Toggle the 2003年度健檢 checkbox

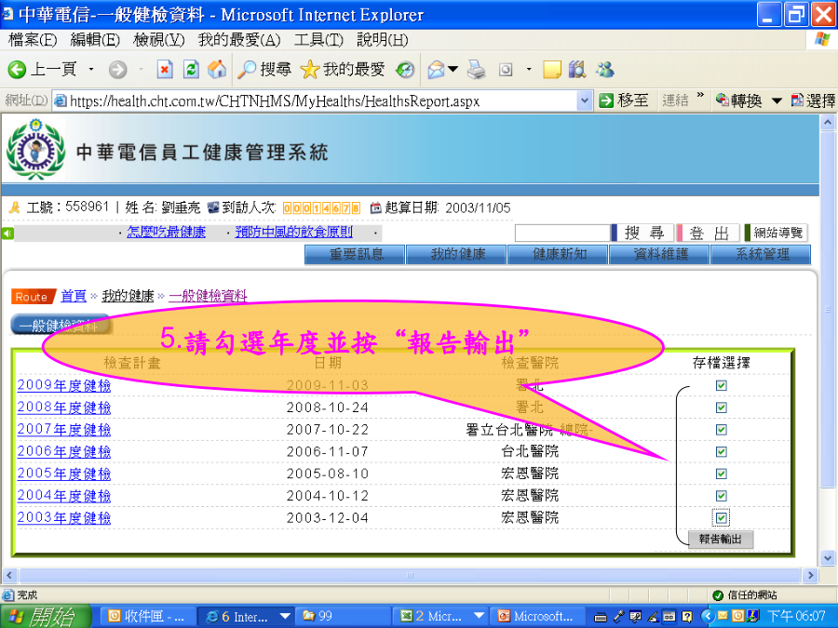point(721,517)
